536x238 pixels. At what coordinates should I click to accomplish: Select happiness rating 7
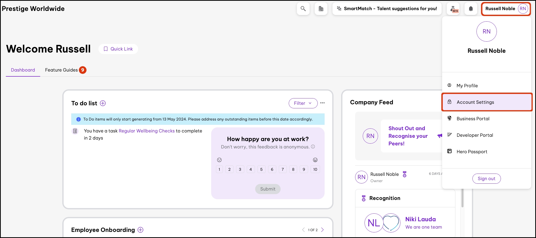coord(283,169)
